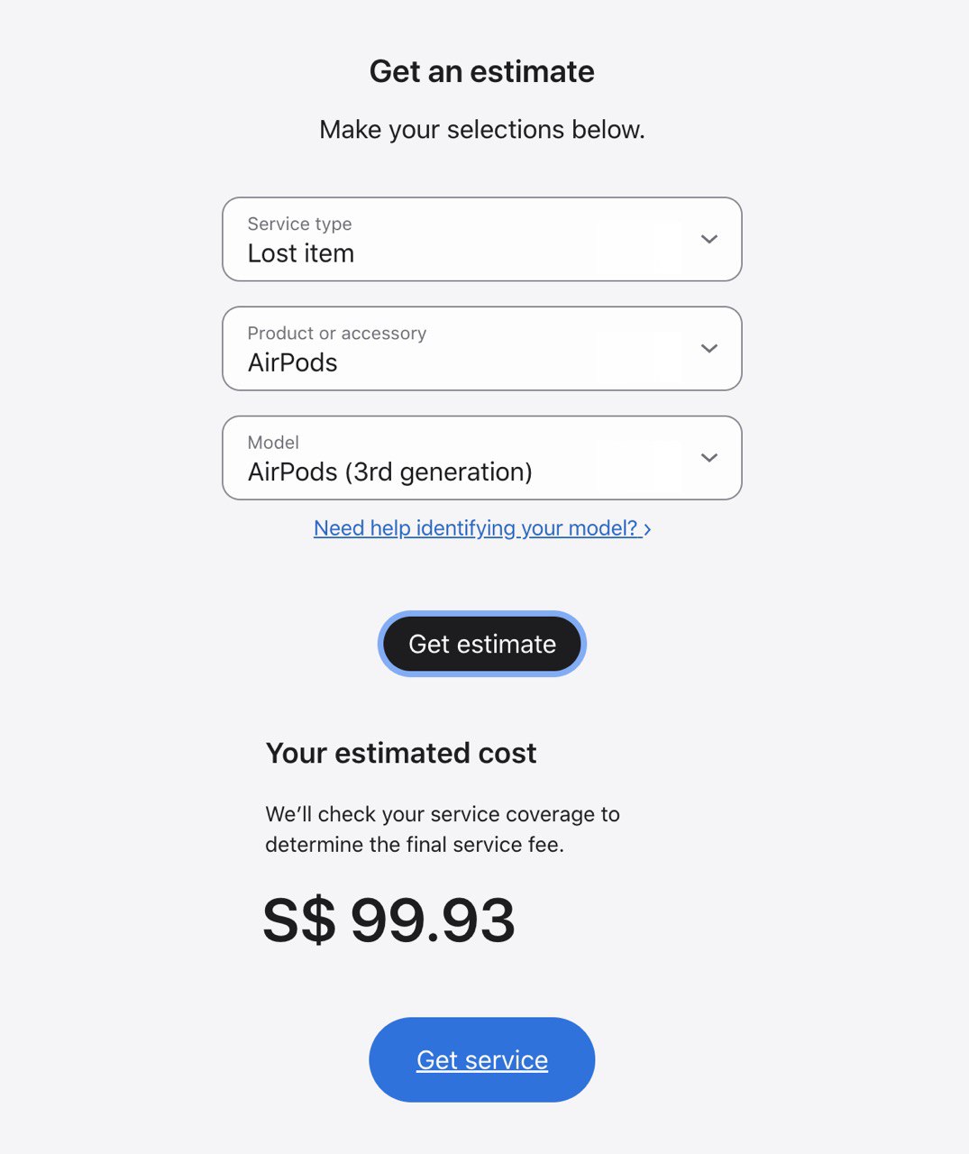Click the 'Model' field label
Image resolution: width=969 pixels, height=1154 pixels.
click(273, 442)
